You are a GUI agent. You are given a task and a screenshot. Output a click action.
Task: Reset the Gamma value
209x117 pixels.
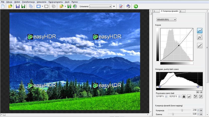tap(201, 114)
